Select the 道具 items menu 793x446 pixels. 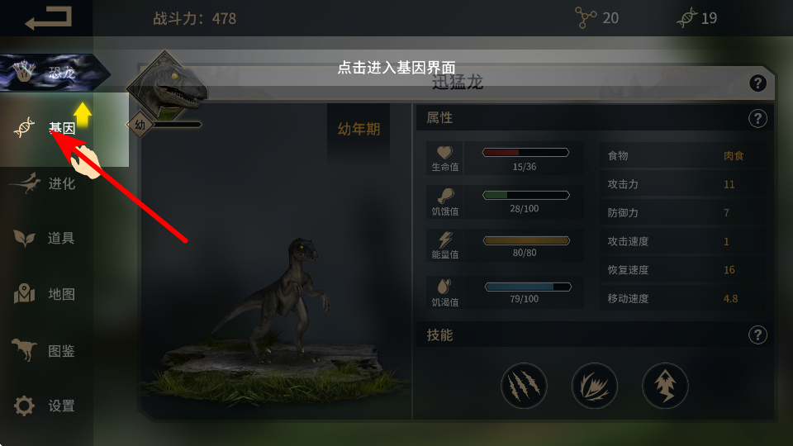[x=46, y=238]
